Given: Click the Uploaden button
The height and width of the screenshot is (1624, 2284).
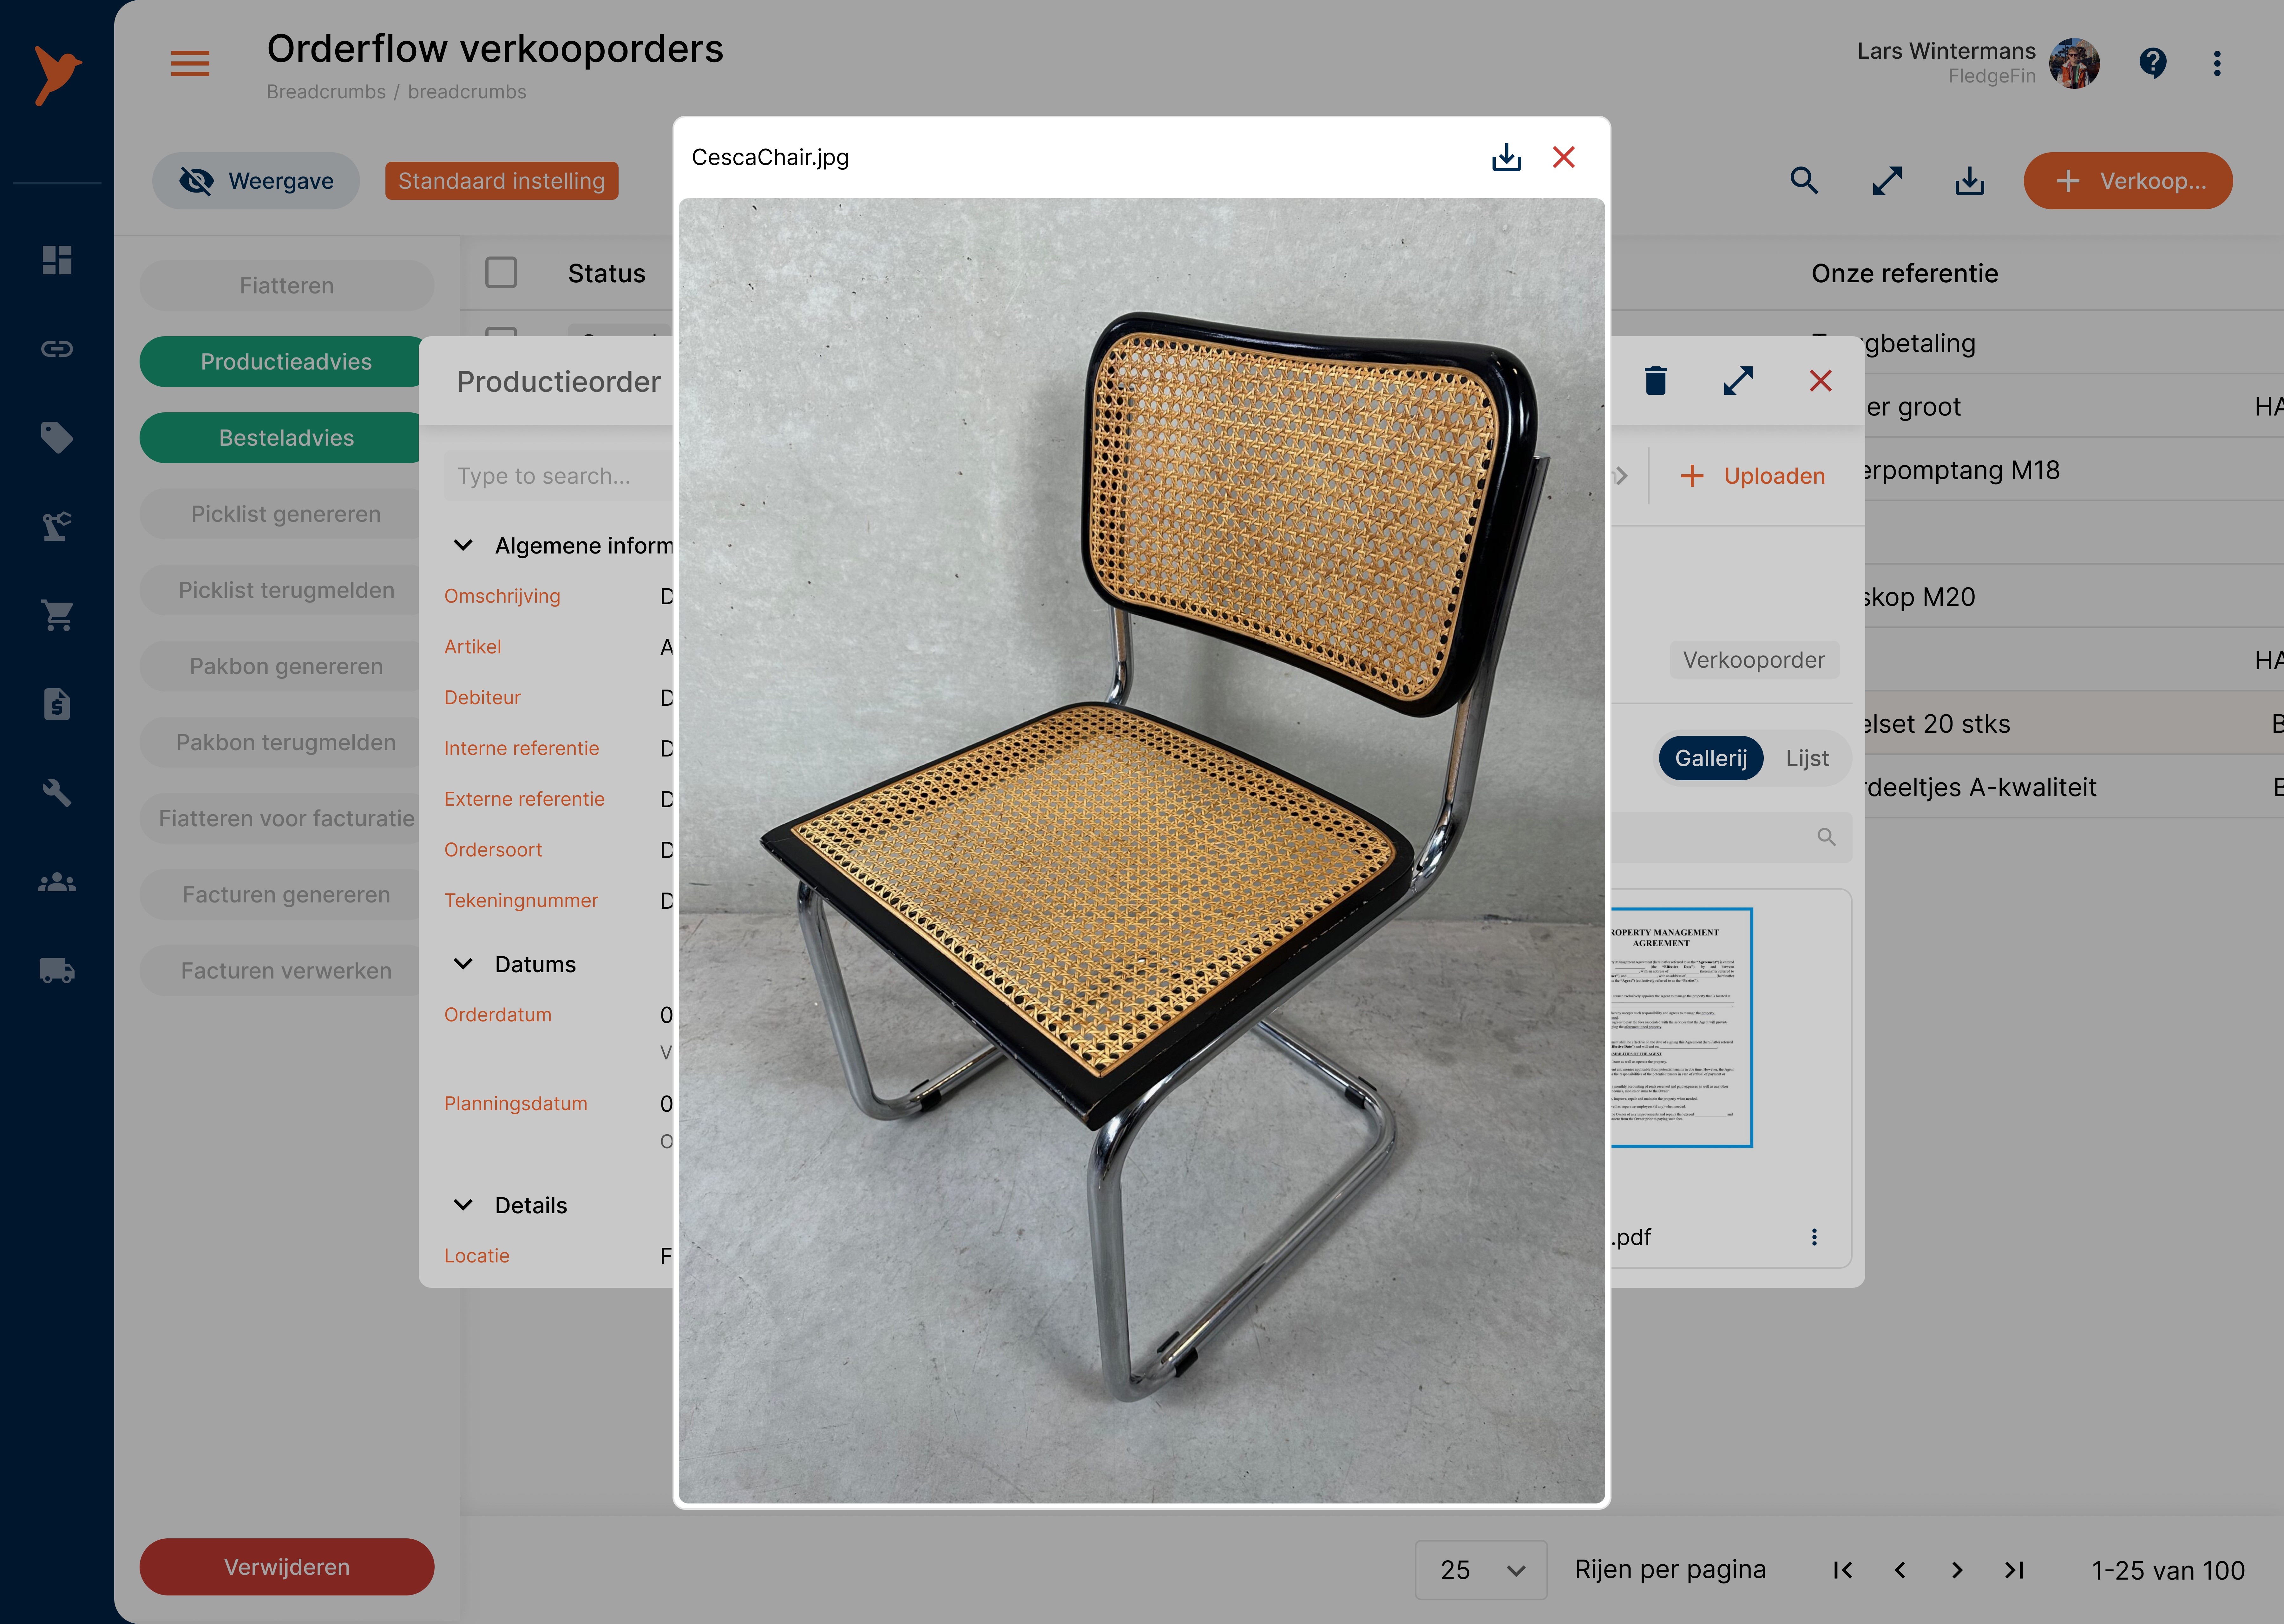Looking at the screenshot, I should 1753,476.
